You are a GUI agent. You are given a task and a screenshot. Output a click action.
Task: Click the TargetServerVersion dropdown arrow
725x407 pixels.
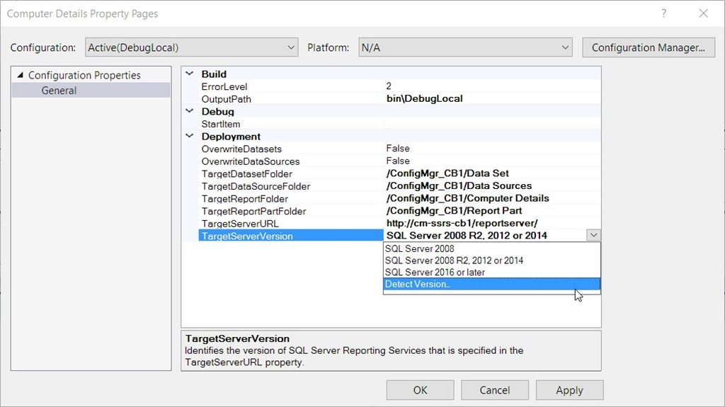point(594,236)
